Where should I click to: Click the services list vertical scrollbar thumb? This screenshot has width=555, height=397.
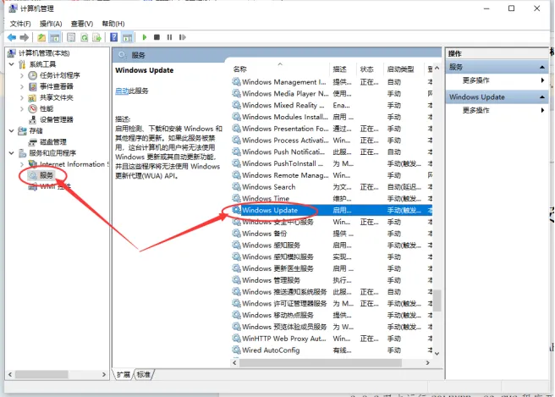tap(437, 301)
